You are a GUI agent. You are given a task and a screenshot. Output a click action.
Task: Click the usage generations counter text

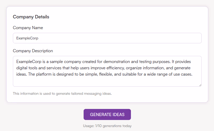(x=107, y=126)
